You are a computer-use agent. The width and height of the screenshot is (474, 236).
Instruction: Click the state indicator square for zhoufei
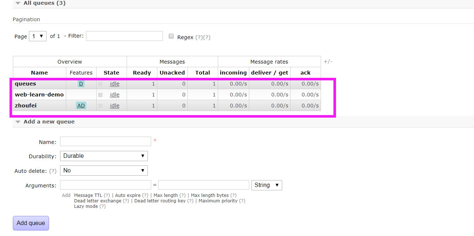click(x=100, y=106)
